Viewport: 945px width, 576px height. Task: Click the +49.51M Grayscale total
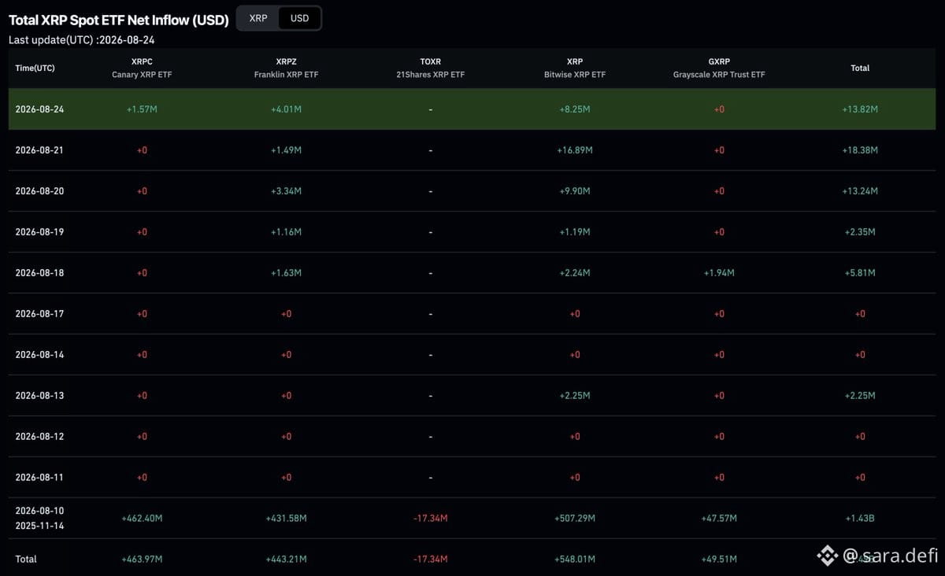click(719, 559)
